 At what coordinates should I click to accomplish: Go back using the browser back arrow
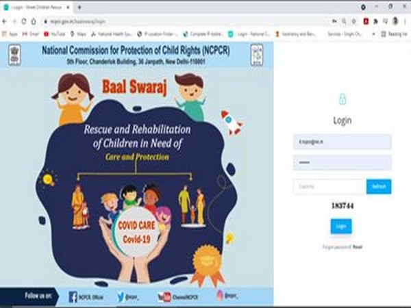(5, 21)
